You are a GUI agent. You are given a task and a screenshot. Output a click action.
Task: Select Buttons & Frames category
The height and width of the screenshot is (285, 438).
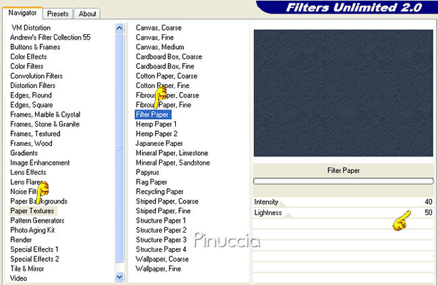tap(35, 47)
